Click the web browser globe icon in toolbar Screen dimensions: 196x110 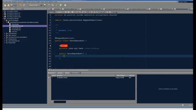[x=45, y=5]
